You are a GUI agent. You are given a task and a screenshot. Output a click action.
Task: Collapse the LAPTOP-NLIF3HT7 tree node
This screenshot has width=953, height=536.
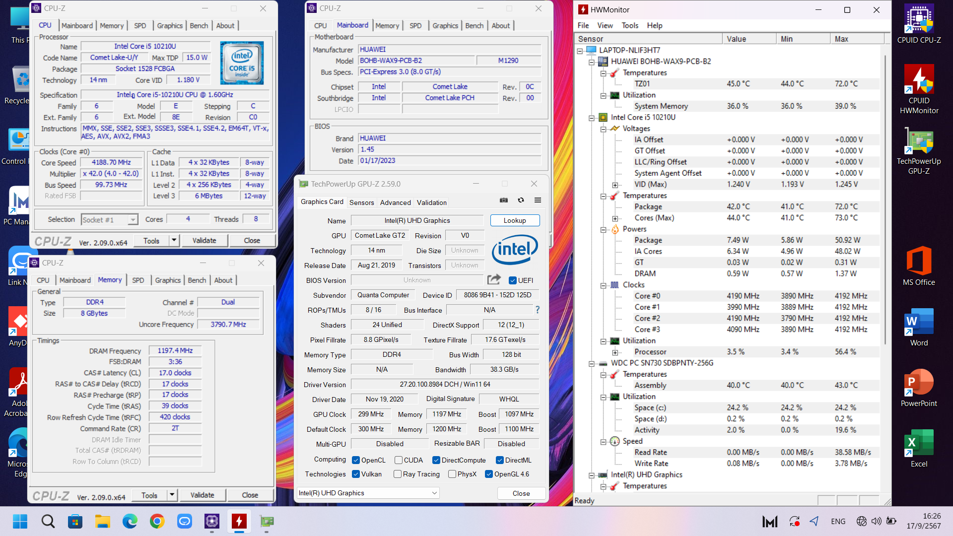[580, 50]
